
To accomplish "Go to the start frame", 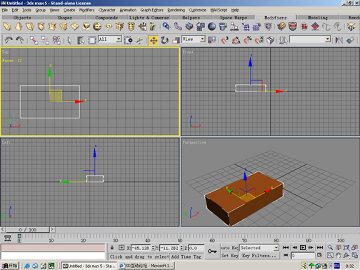I will [286, 248].
